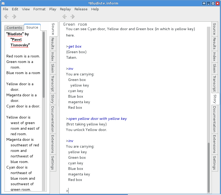Click the book icon in title bar

coord(3,3)
